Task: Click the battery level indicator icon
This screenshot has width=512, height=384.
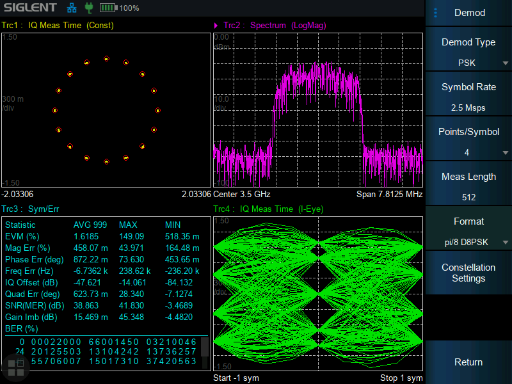Action: [108, 8]
